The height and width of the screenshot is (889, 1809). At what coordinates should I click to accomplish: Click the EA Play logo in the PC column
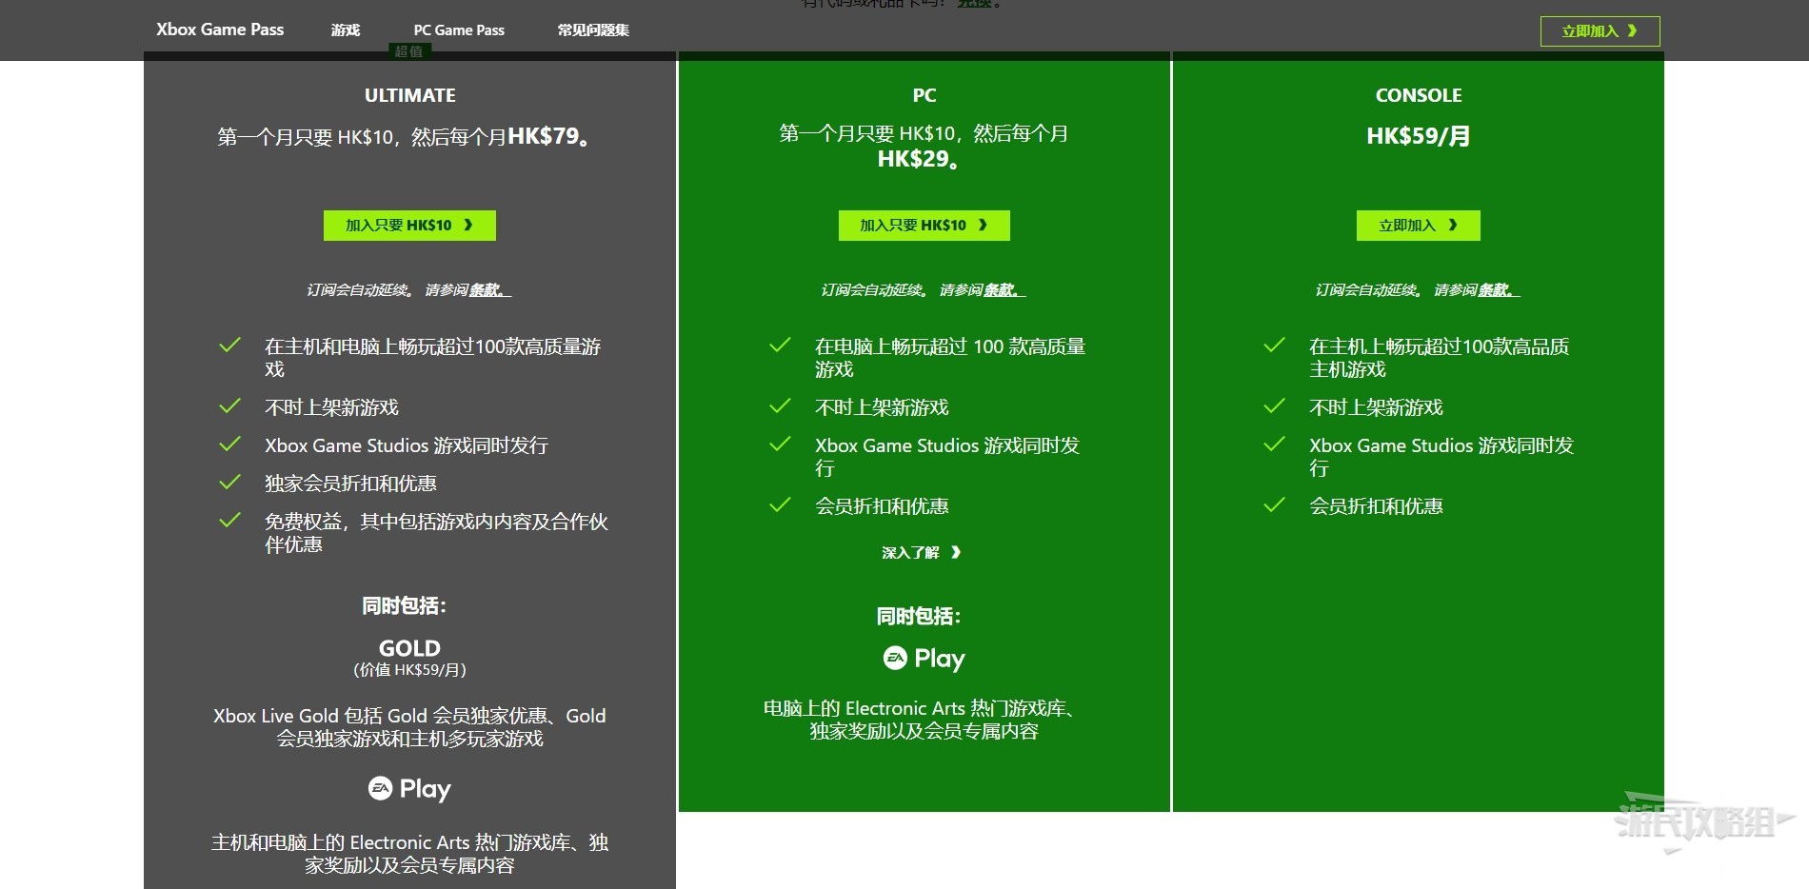[x=924, y=659]
